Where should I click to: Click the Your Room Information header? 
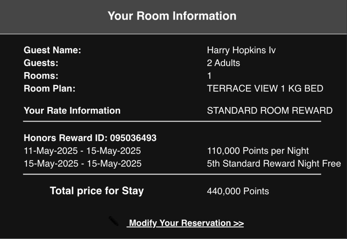click(172, 16)
